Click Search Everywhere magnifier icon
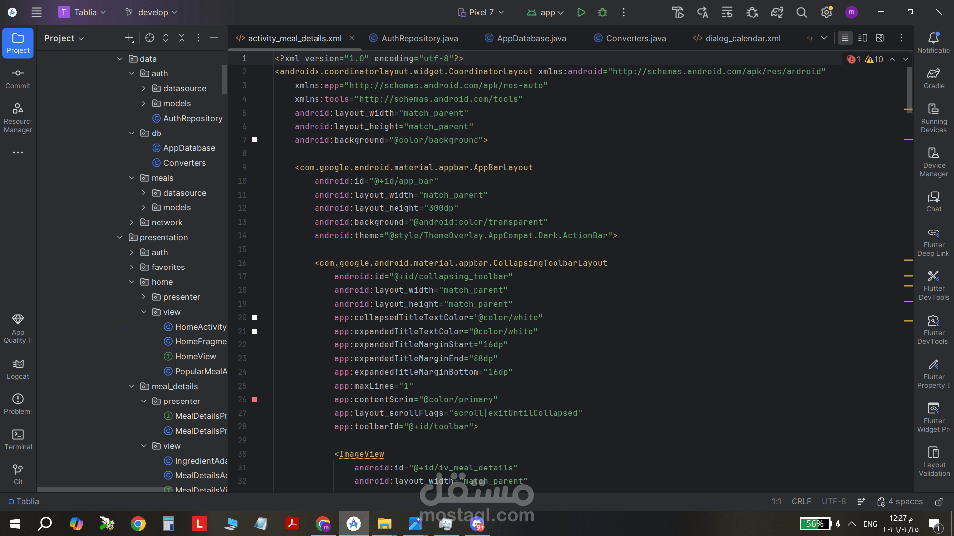Screen dimensions: 954x536 801,12
